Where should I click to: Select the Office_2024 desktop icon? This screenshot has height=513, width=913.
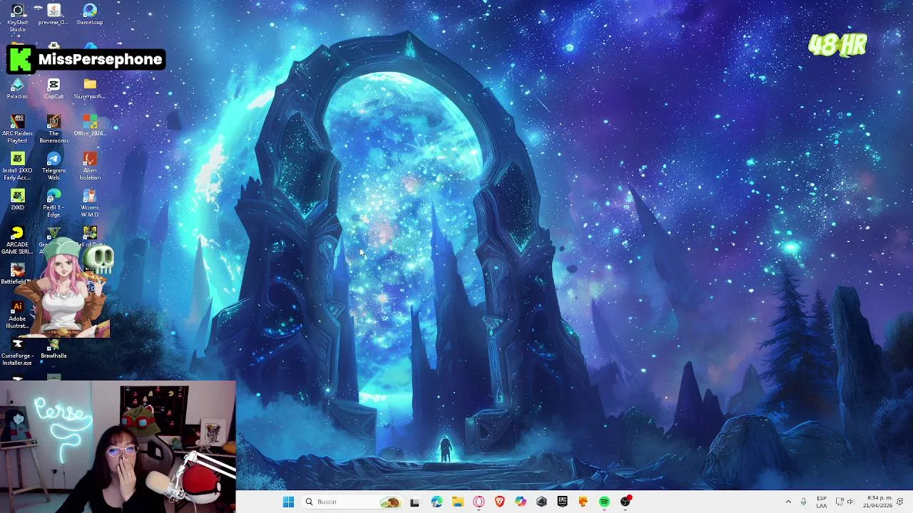point(90,126)
